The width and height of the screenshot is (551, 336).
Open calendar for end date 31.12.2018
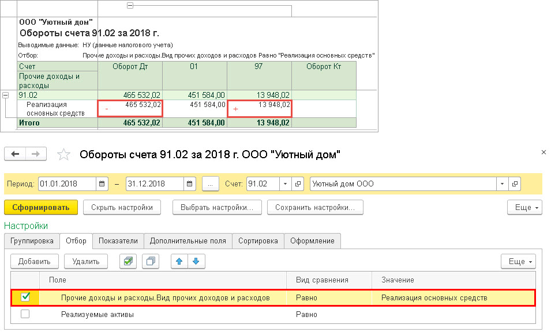[x=189, y=184]
